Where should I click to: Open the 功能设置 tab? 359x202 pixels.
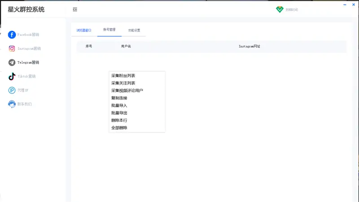[134, 30]
